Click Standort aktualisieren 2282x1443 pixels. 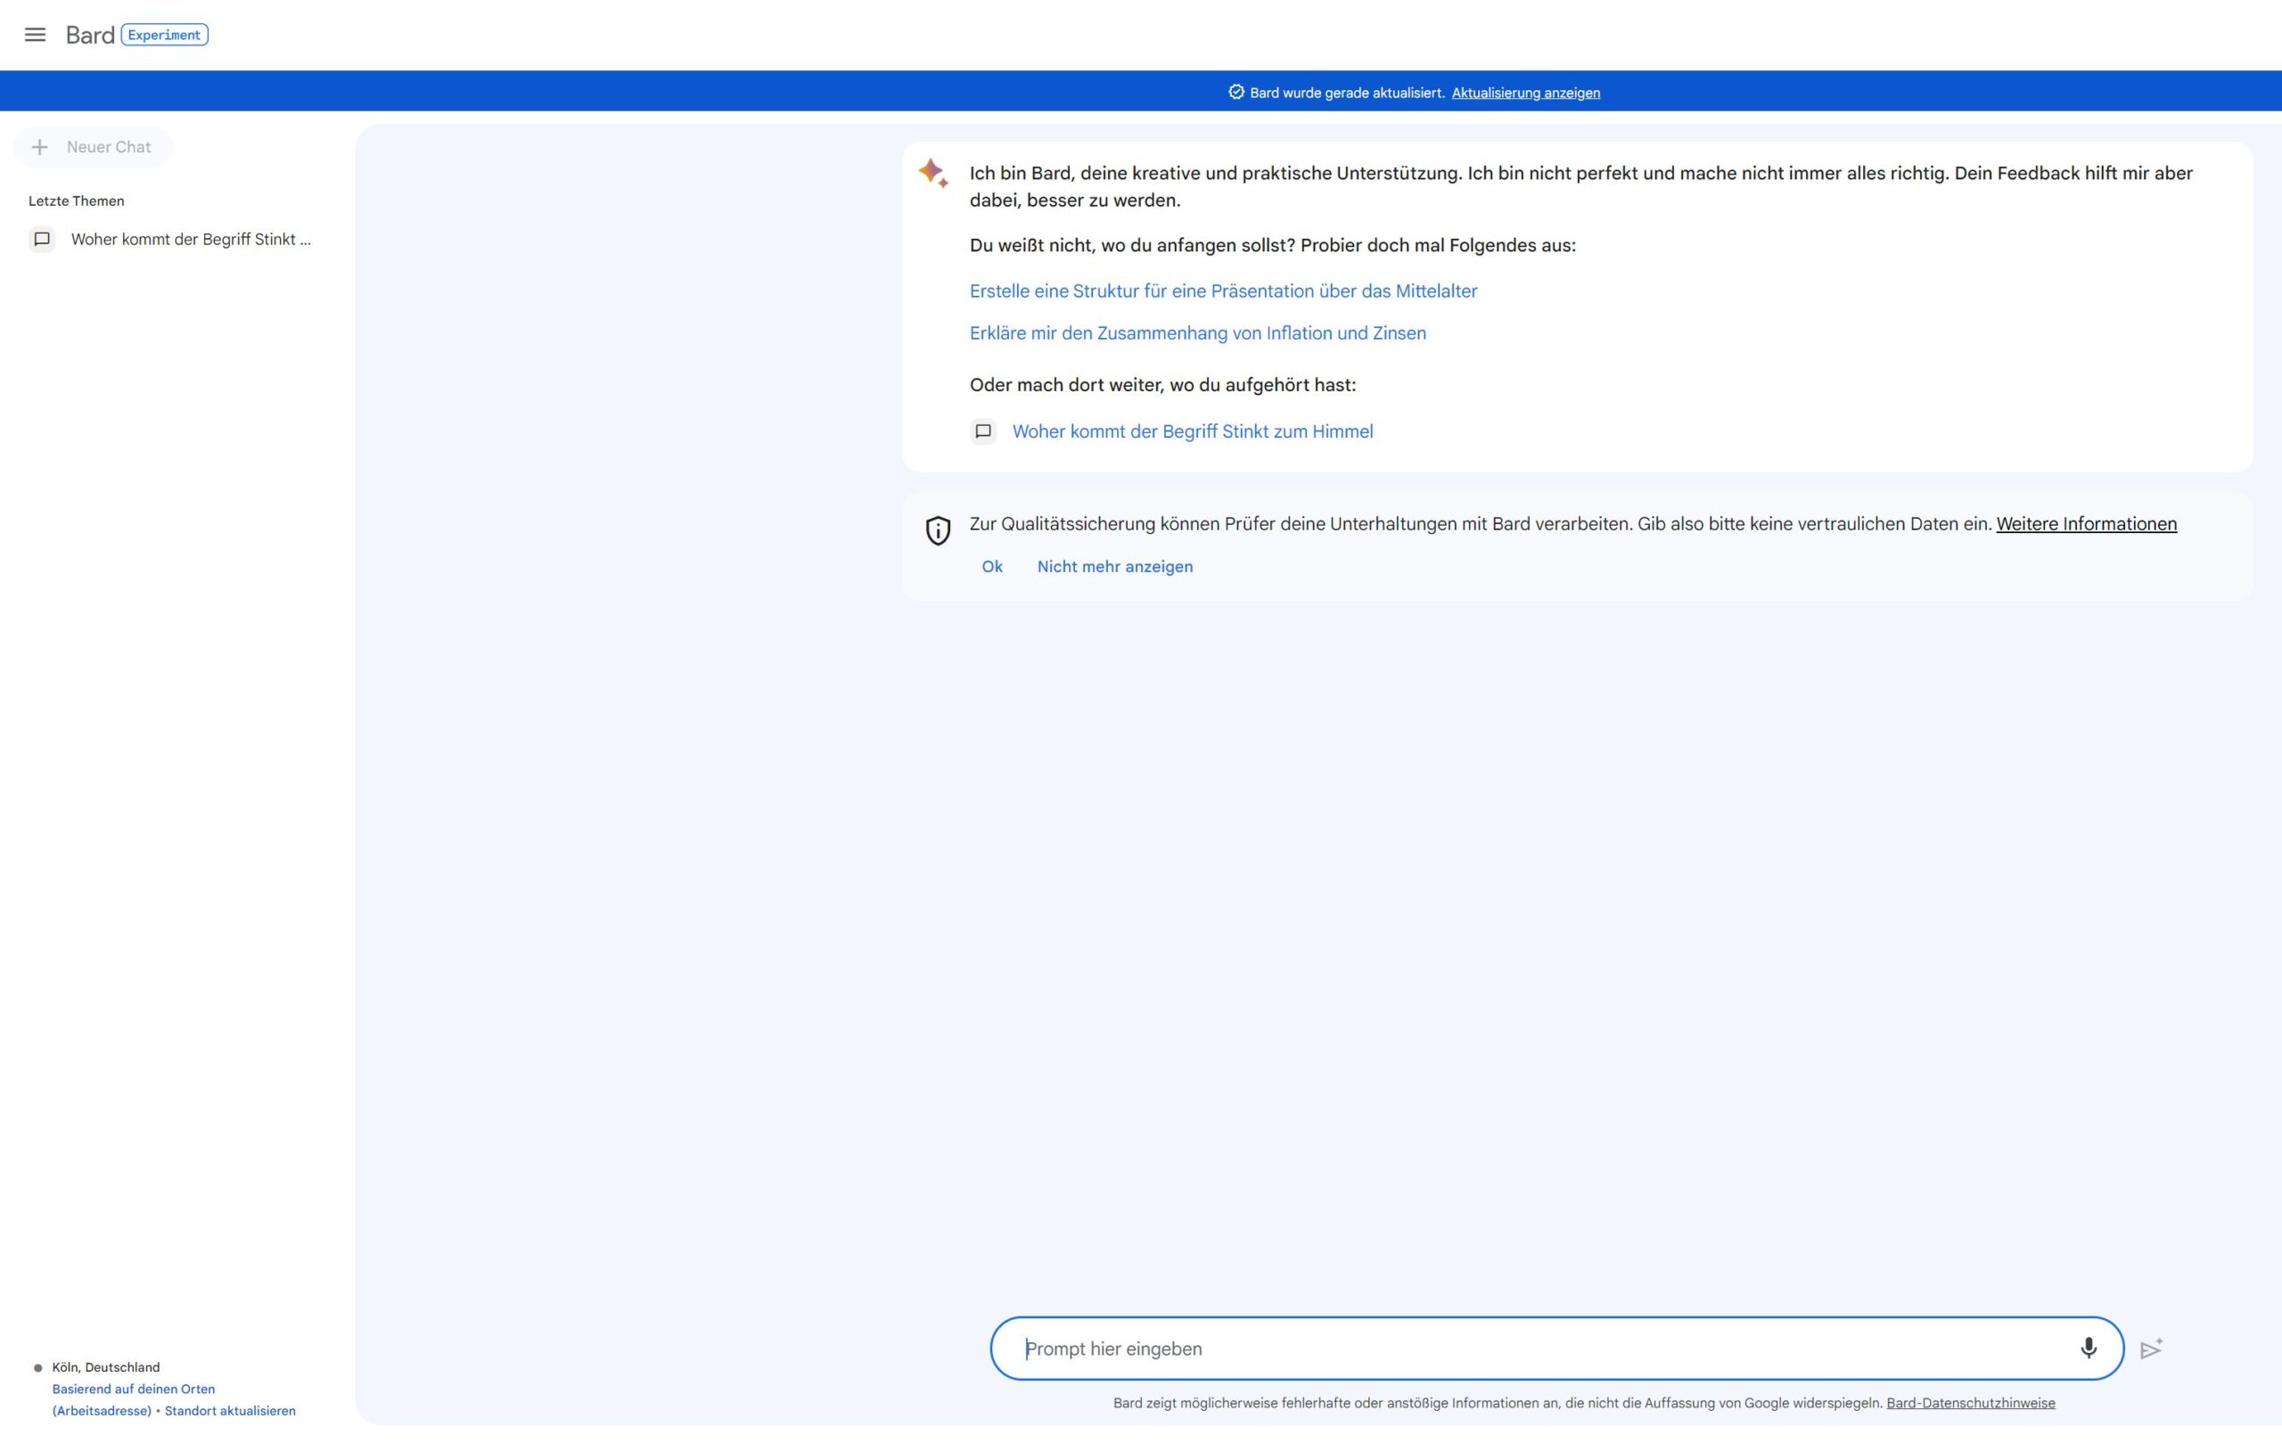[229, 1411]
